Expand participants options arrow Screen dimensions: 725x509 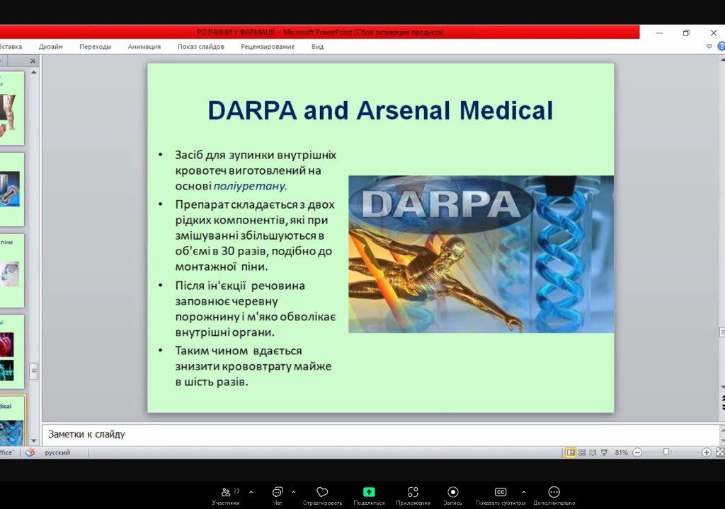251,492
